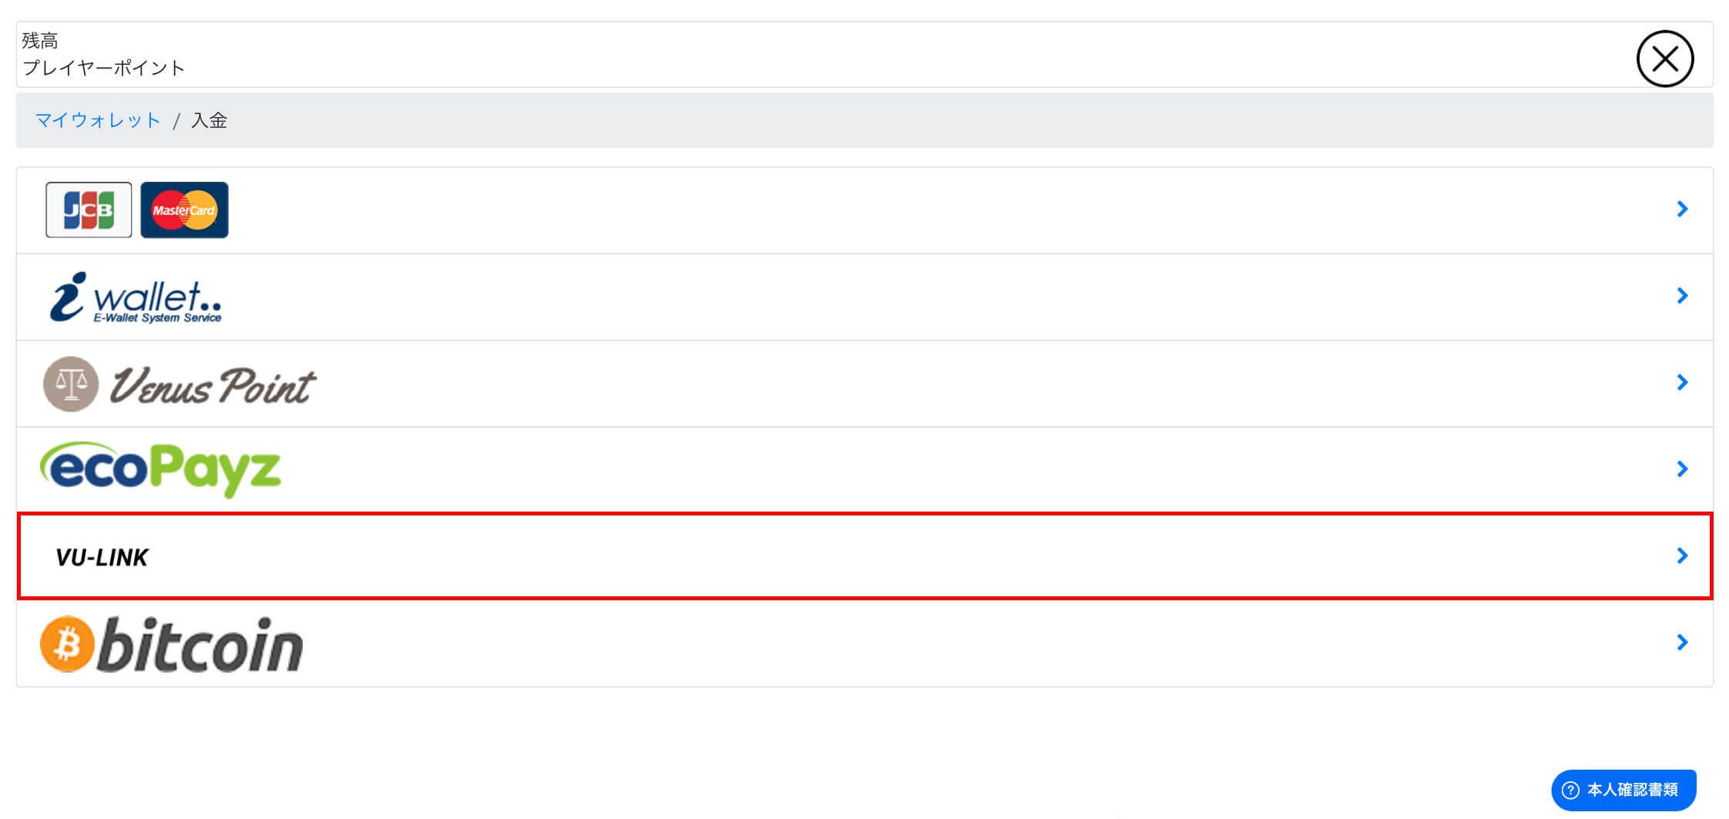Select the ecoPayz logo
The height and width of the screenshot is (819, 1729).
(x=160, y=469)
